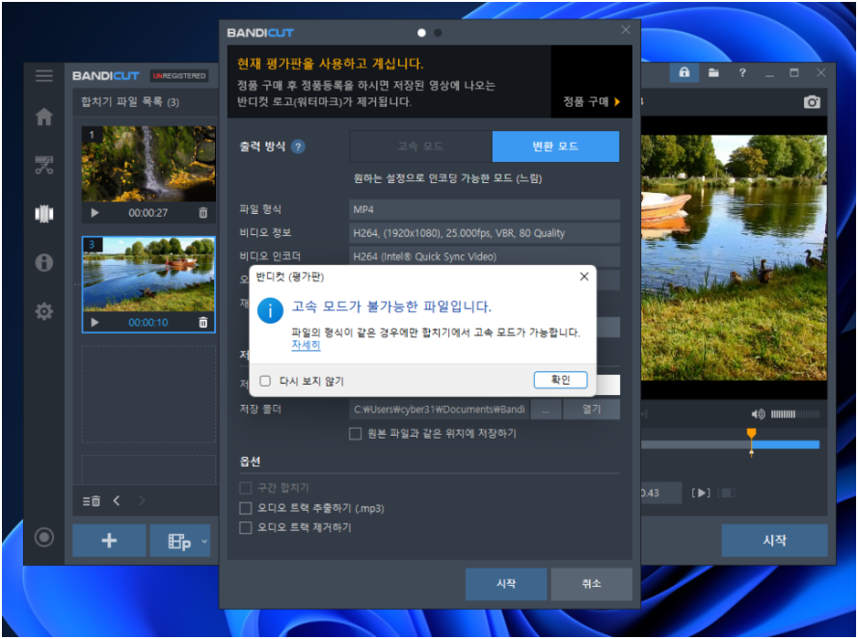Click the blue timeline progress bar
This screenshot has height=639, width=858.
[787, 444]
